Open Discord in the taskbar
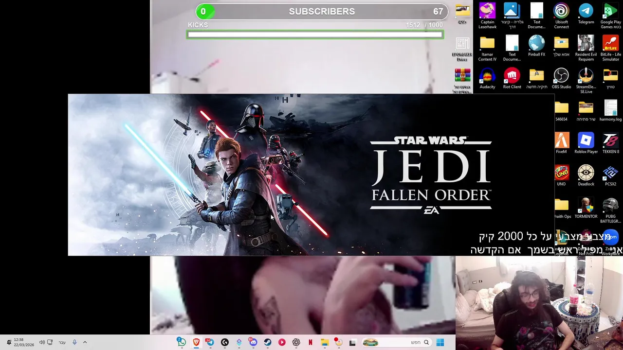The image size is (623, 350). tap(253, 342)
